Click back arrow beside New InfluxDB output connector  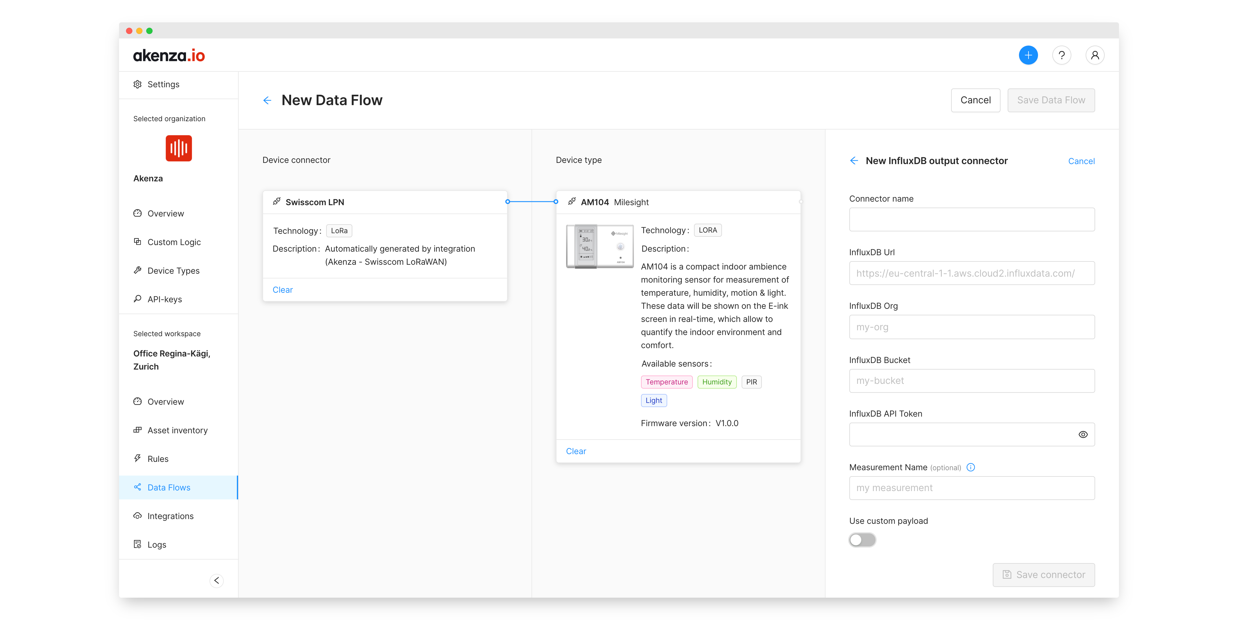point(854,161)
